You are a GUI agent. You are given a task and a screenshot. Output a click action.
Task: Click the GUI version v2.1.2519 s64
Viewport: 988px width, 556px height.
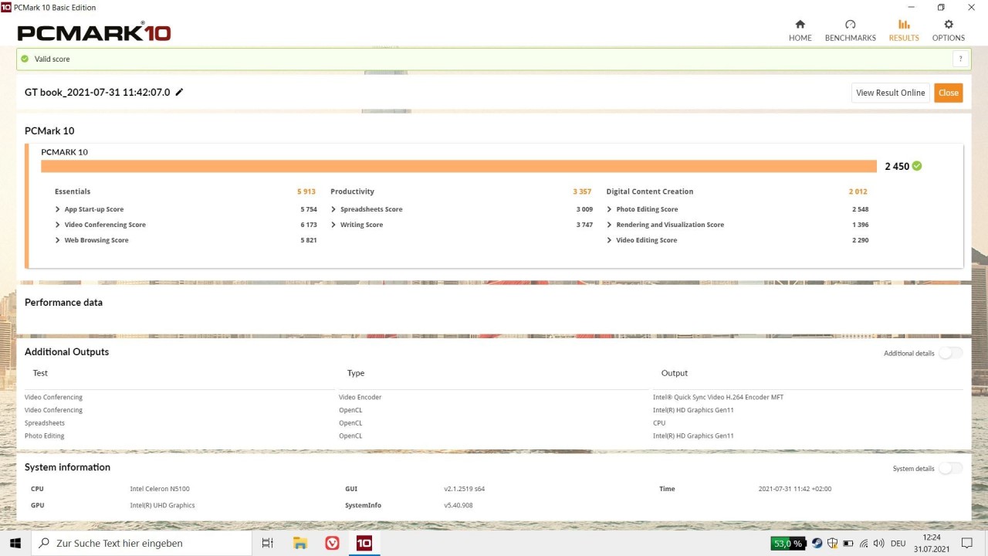pyautogui.click(x=464, y=489)
